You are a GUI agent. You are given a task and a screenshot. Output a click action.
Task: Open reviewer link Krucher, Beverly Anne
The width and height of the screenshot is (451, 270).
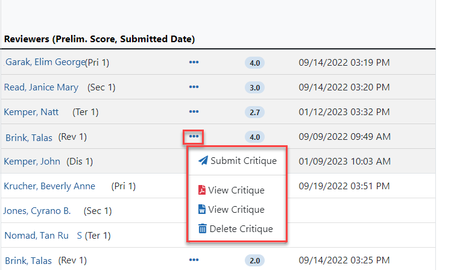49,186
